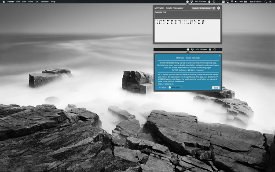The height and width of the screenshot is (172, 275).
Task: Click the MrBraille icon in the top menu bar
Action: pyautogui.click(x=187, y=1)
